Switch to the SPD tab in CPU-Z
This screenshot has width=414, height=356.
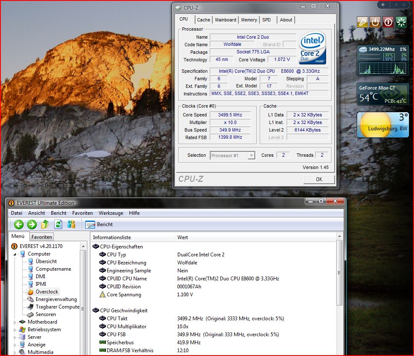click(x=266, y=20)
